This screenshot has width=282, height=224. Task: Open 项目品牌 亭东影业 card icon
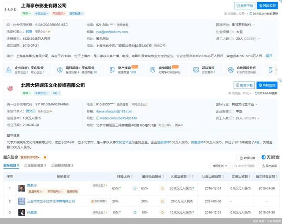coord(60,70)
